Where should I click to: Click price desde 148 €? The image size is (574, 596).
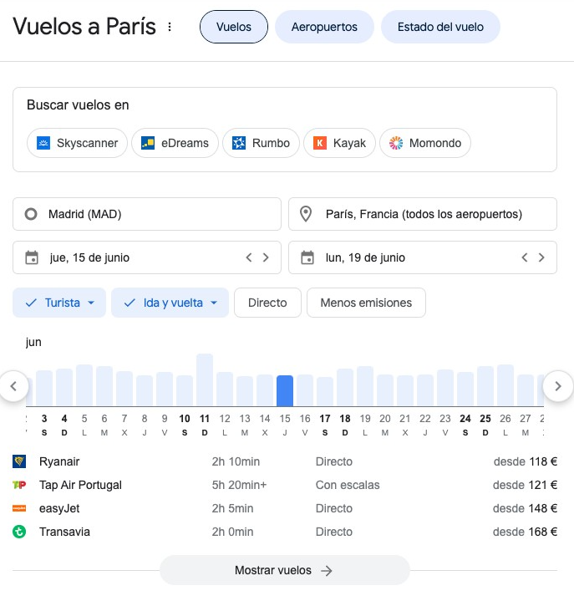point(525,508)
